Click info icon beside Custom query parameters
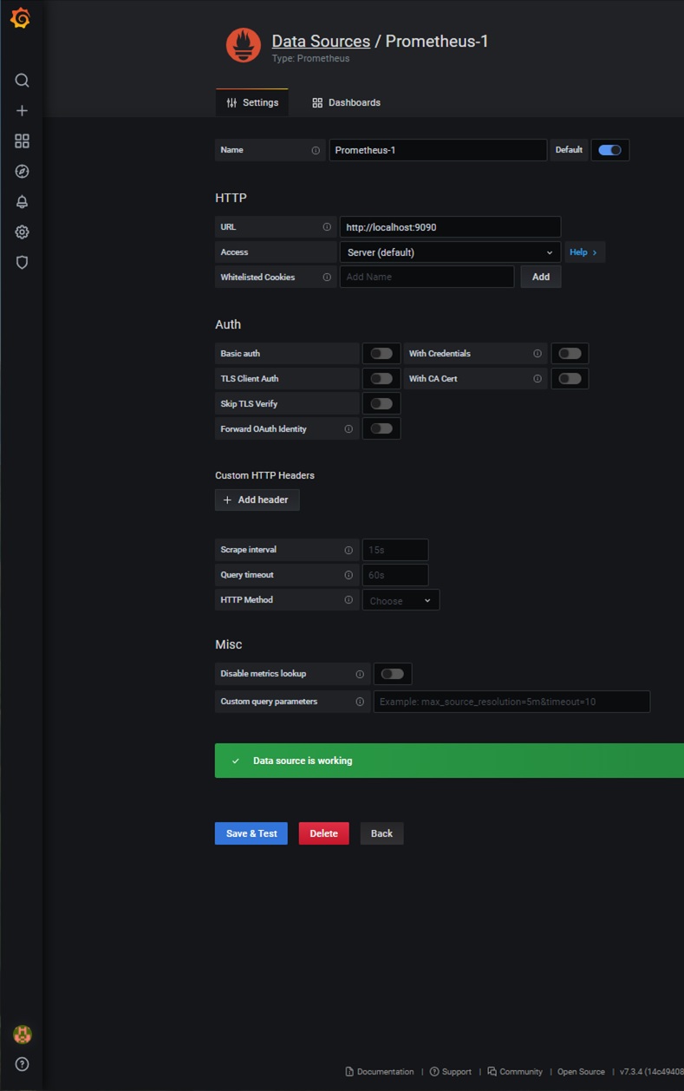684x1091 pixels. click(x=360, y=702)
